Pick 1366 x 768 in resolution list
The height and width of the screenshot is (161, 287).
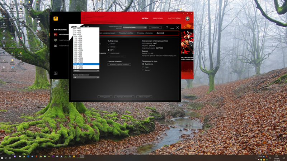click(86, 54)
